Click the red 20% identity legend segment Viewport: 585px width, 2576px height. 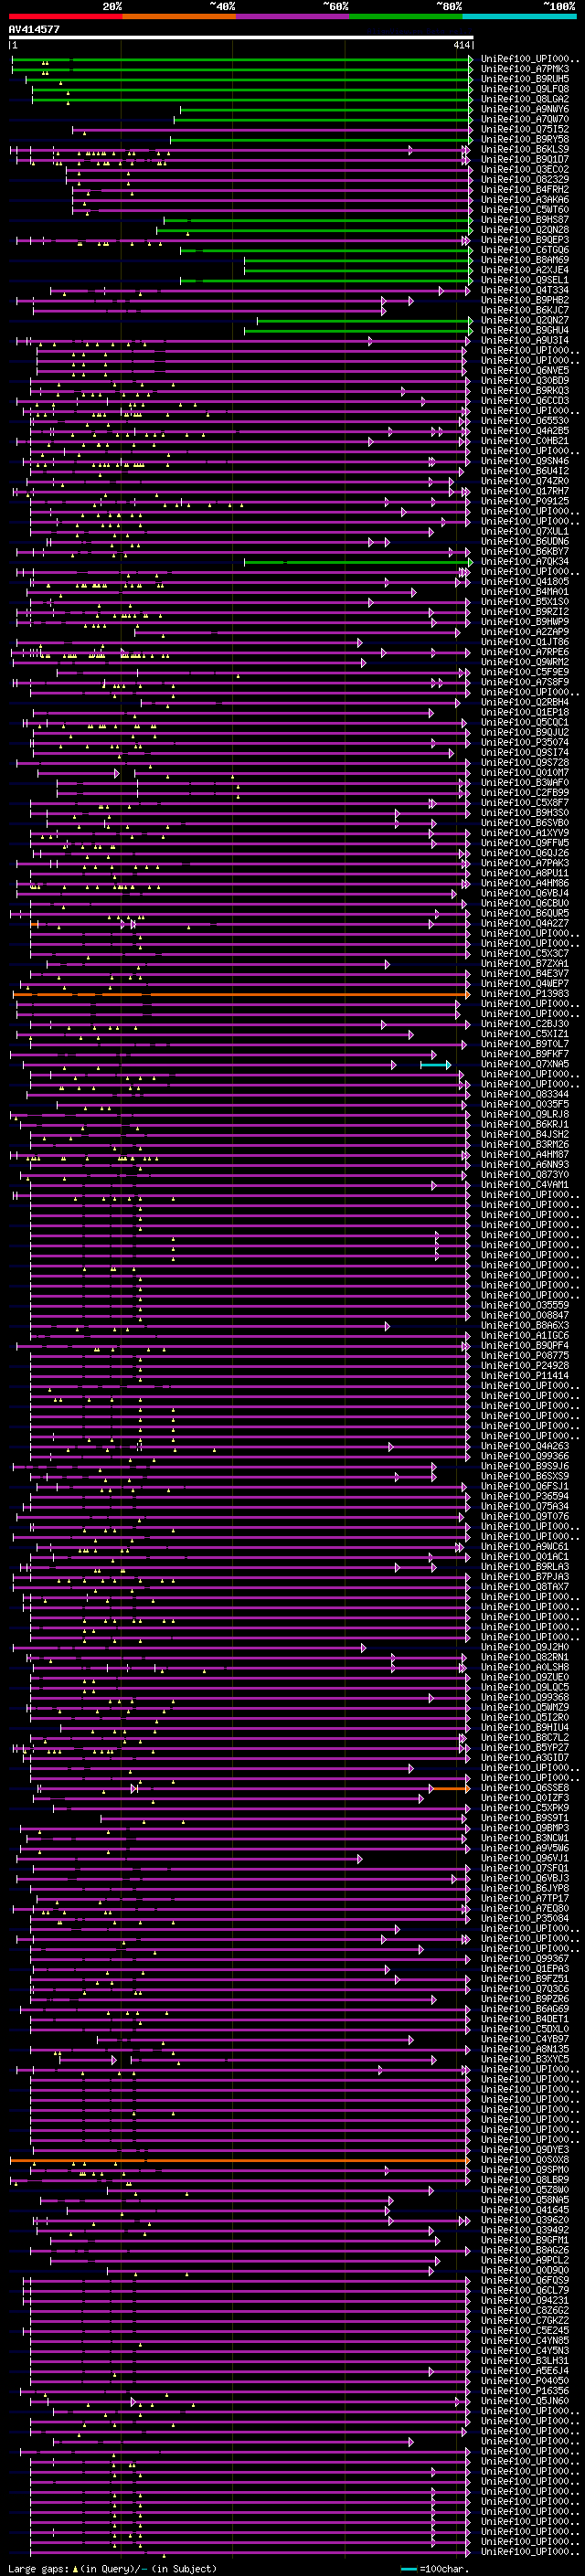click(65, 16)
